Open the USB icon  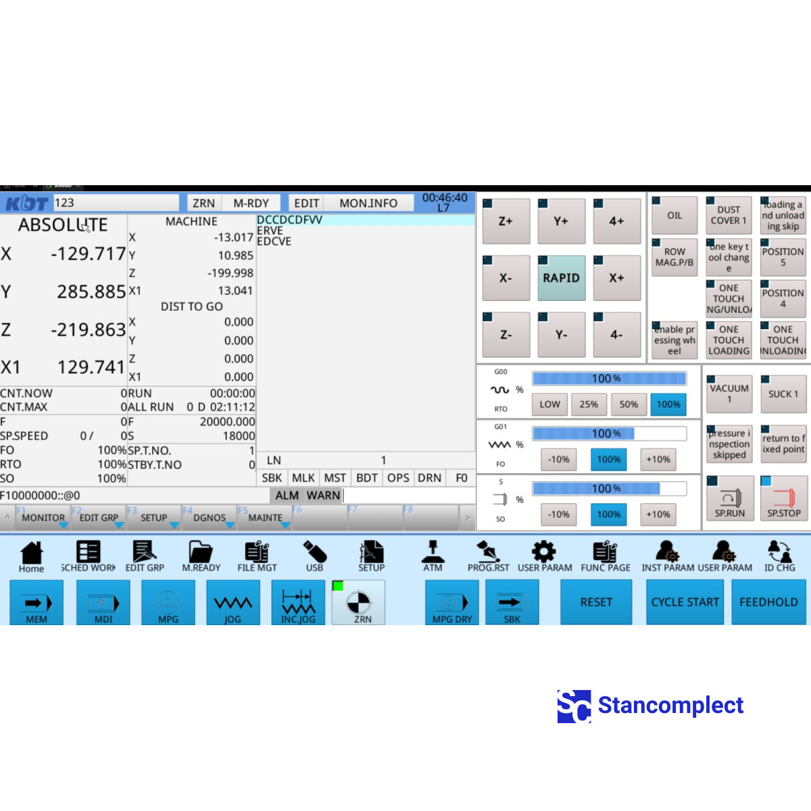[x=314, y=557]
